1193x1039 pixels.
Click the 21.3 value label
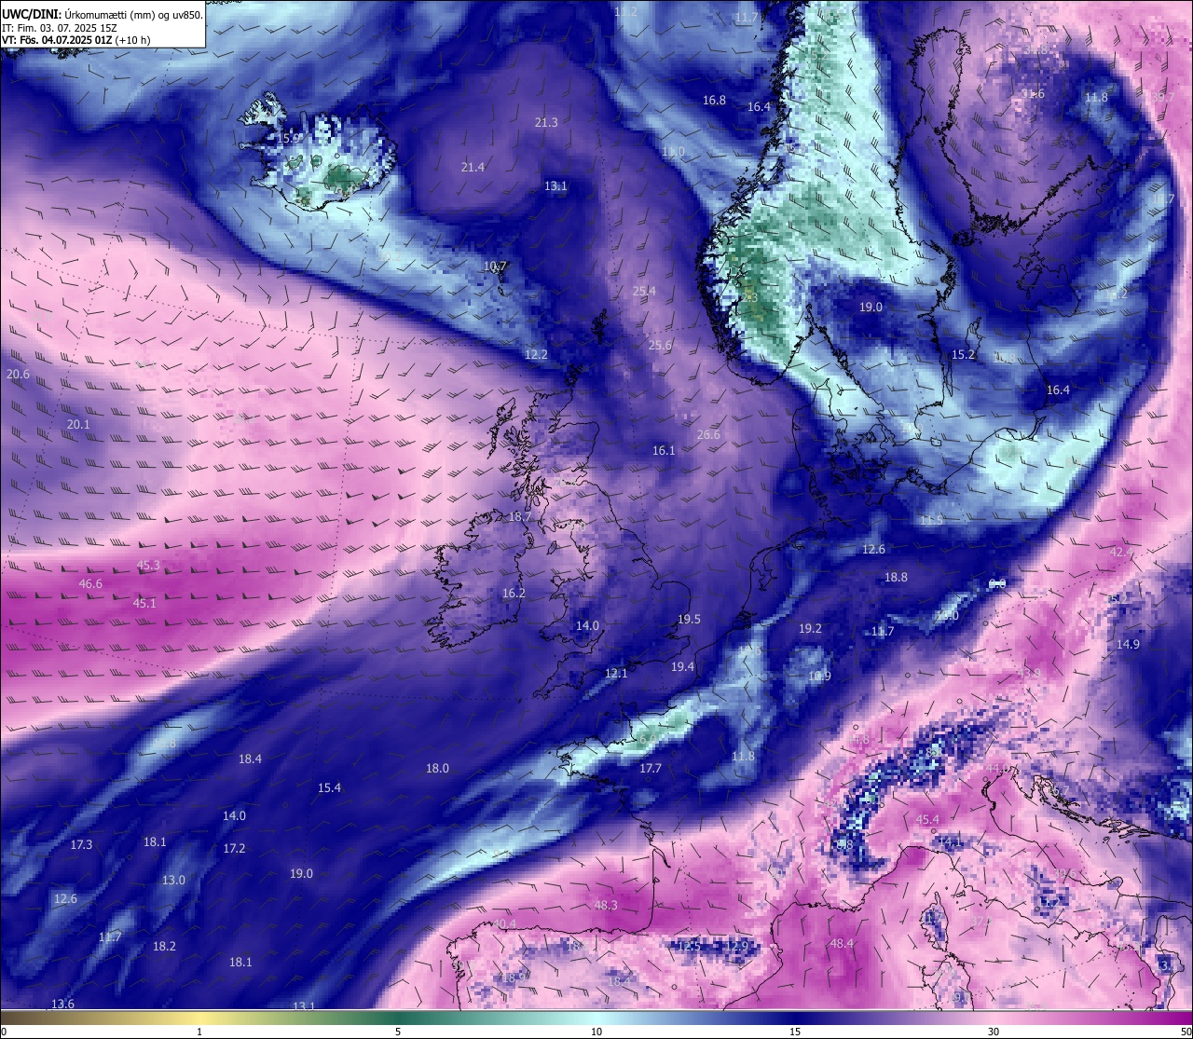coord(546,123)
